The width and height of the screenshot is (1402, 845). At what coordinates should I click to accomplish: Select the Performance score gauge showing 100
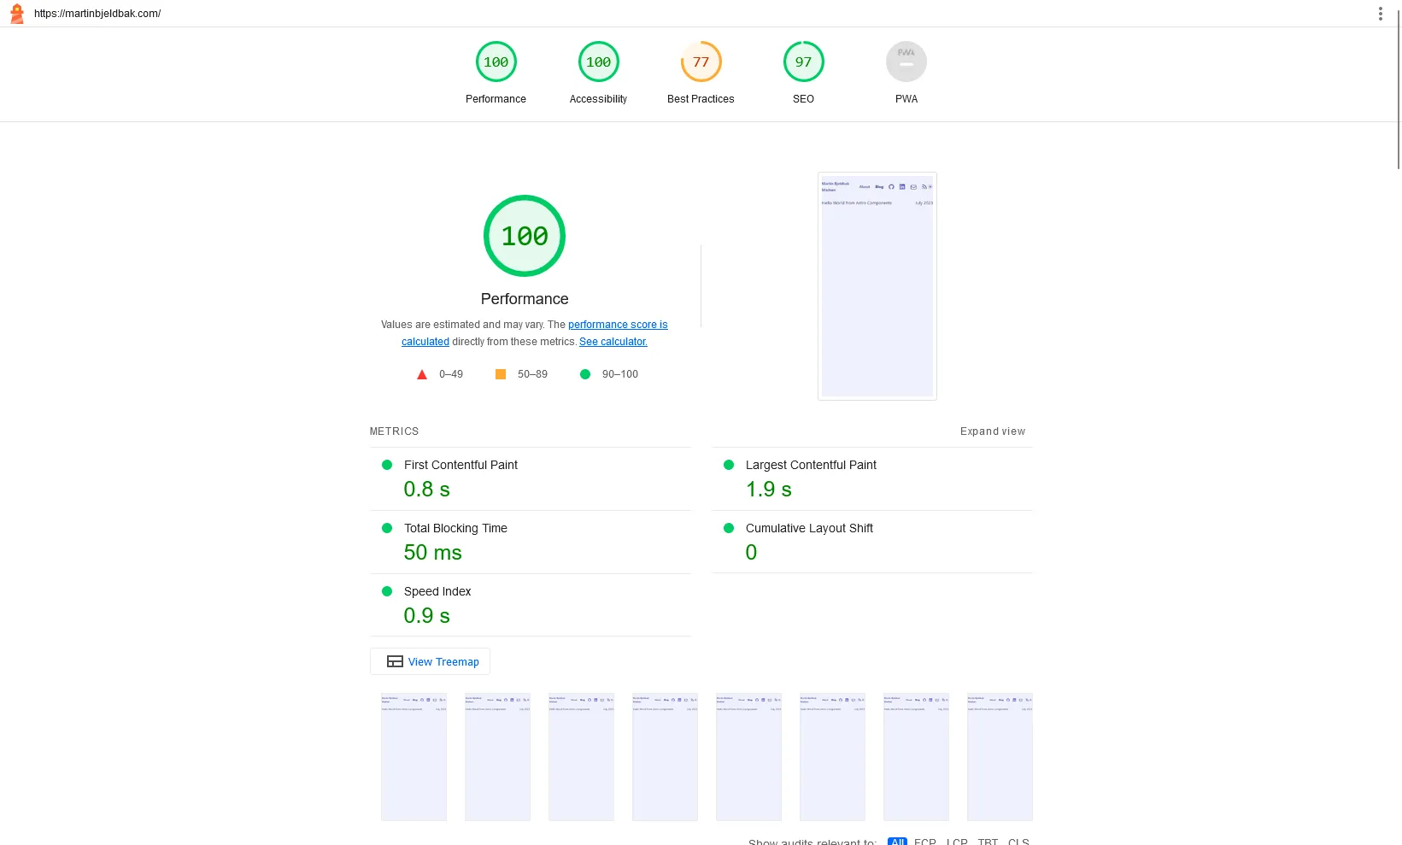coord(496,62)
